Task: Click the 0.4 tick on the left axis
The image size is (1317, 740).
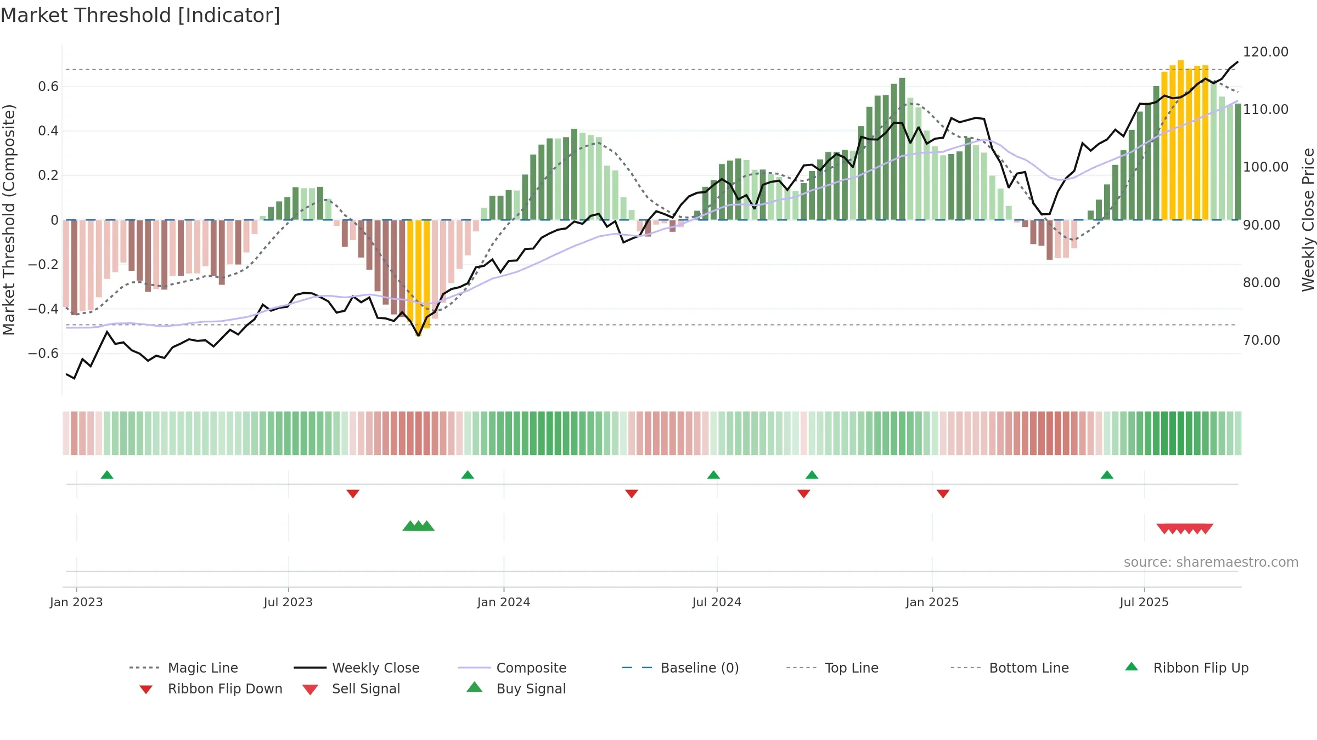Action: click(48, 131)
